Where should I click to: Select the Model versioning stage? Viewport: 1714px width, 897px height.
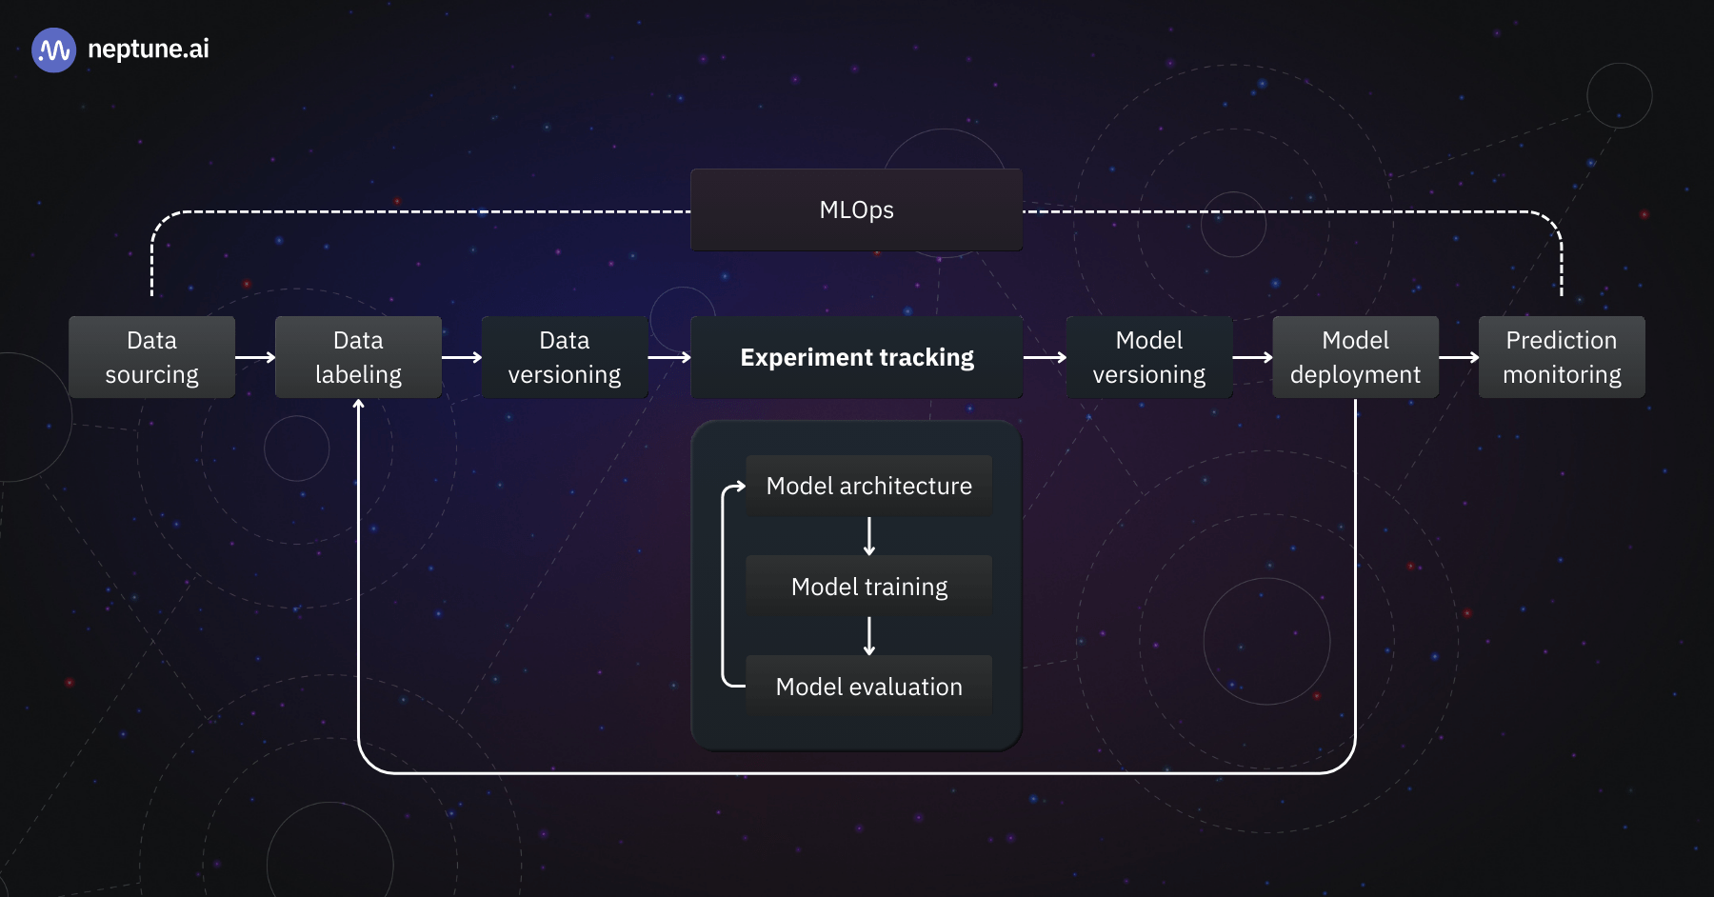1148,356
